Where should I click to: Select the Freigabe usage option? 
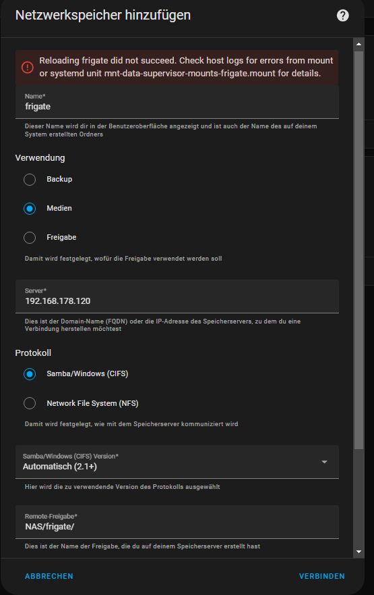[x=30, y=238]
